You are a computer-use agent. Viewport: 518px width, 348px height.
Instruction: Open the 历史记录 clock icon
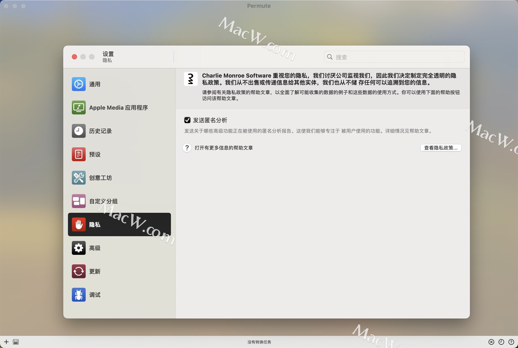(x=79, y=131)
